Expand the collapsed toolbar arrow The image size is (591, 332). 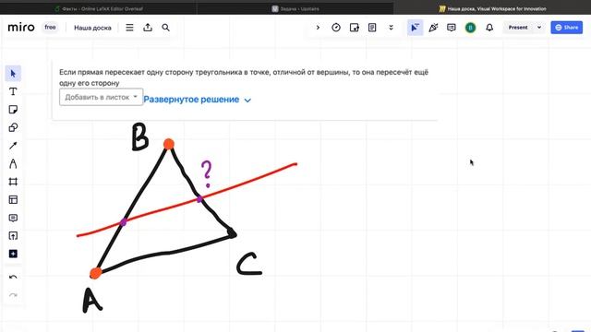318,28
